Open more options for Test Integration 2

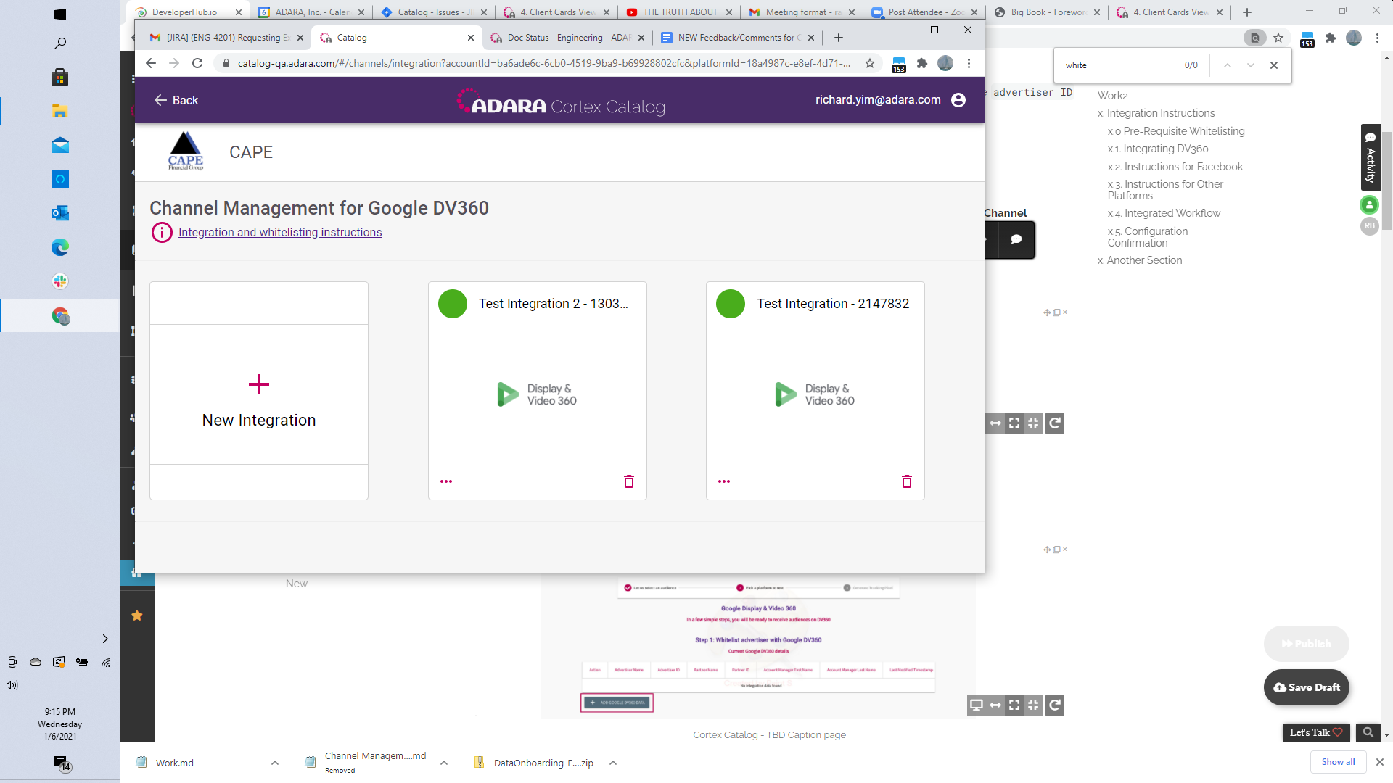tap(446, 481)
